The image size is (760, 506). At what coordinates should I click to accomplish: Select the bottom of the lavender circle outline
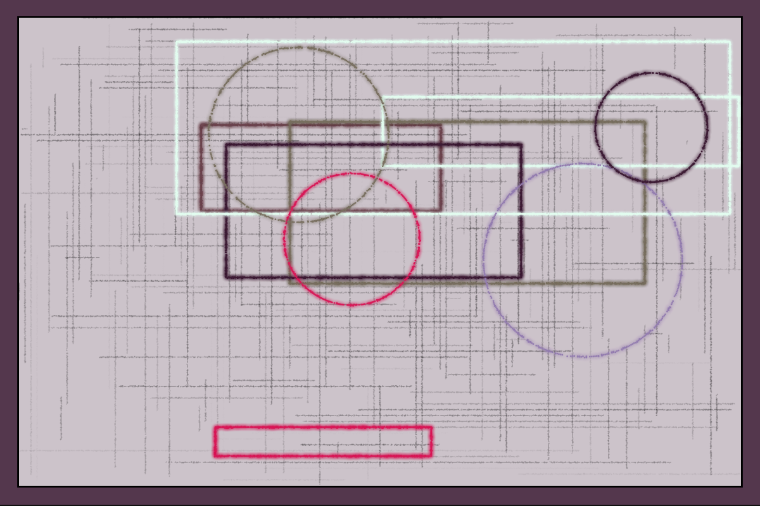[583, 357]
